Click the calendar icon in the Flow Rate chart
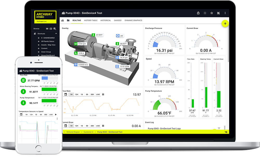 click(65, 94)
